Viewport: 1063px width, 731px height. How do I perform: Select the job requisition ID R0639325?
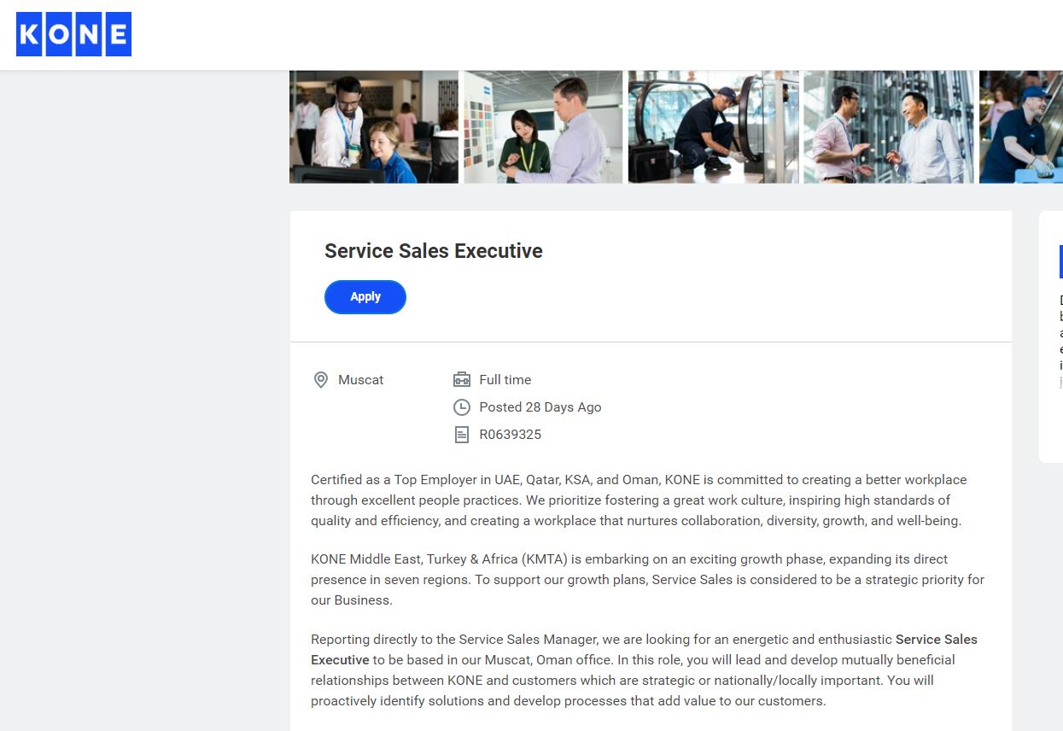511,435
